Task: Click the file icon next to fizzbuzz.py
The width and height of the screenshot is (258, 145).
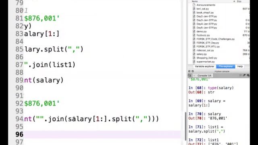Action: tap(194, 35)
